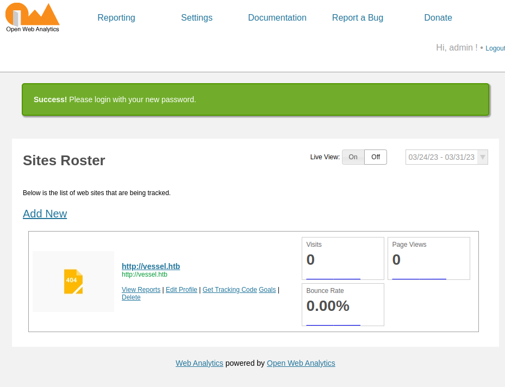Image resolution: width=505 pixels, height=387 pixels.
Task: Click Get Tracking Code link
Action: click(x=229, y=290)
